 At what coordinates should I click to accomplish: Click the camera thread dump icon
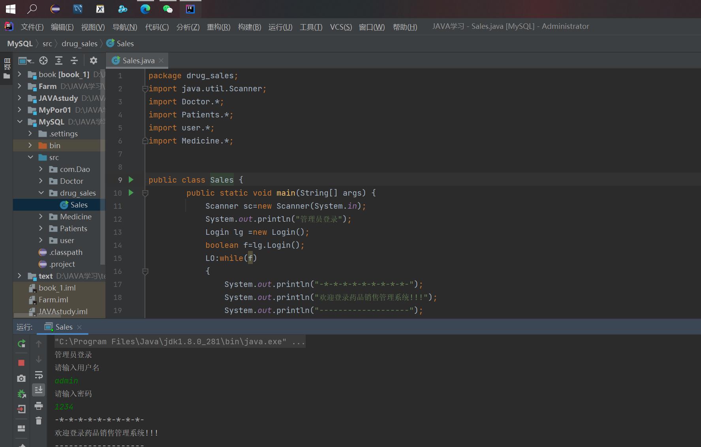click(21, 378)
